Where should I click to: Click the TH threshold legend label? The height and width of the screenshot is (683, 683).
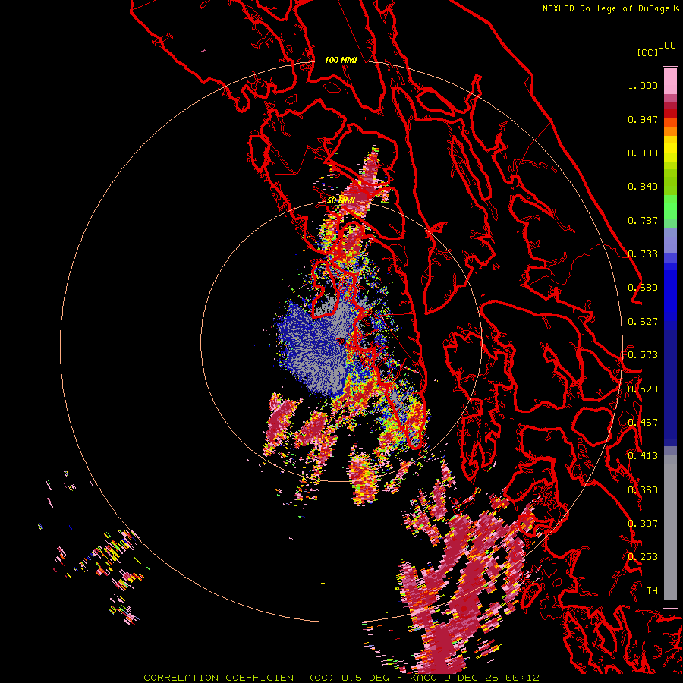coord(652,591)
